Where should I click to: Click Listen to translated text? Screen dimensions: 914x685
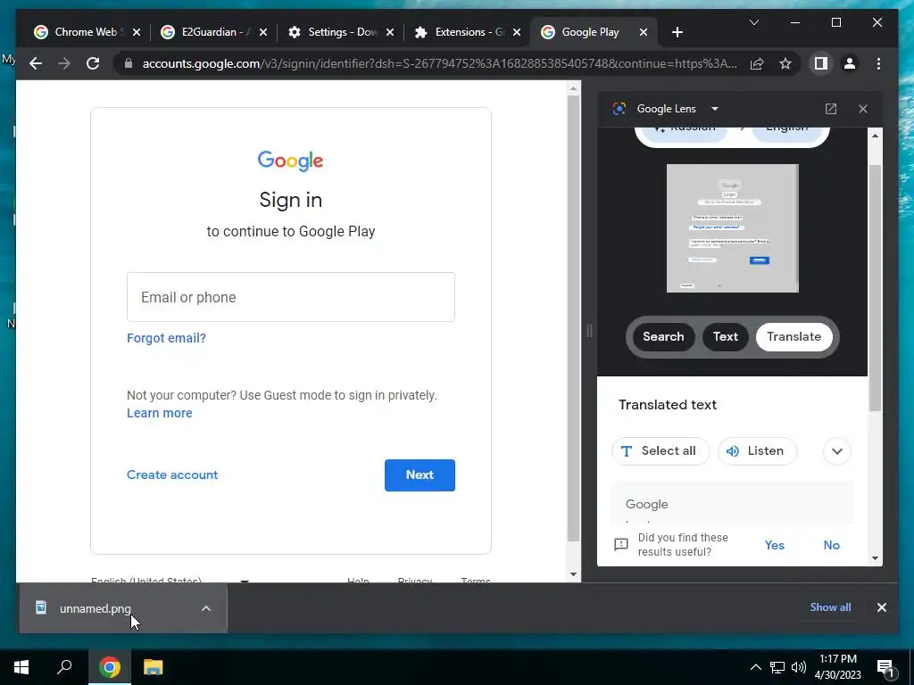pos(757,451)
